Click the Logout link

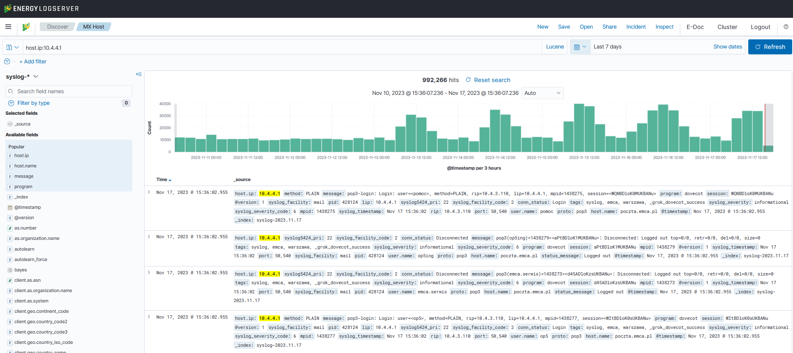coord(761,27)
